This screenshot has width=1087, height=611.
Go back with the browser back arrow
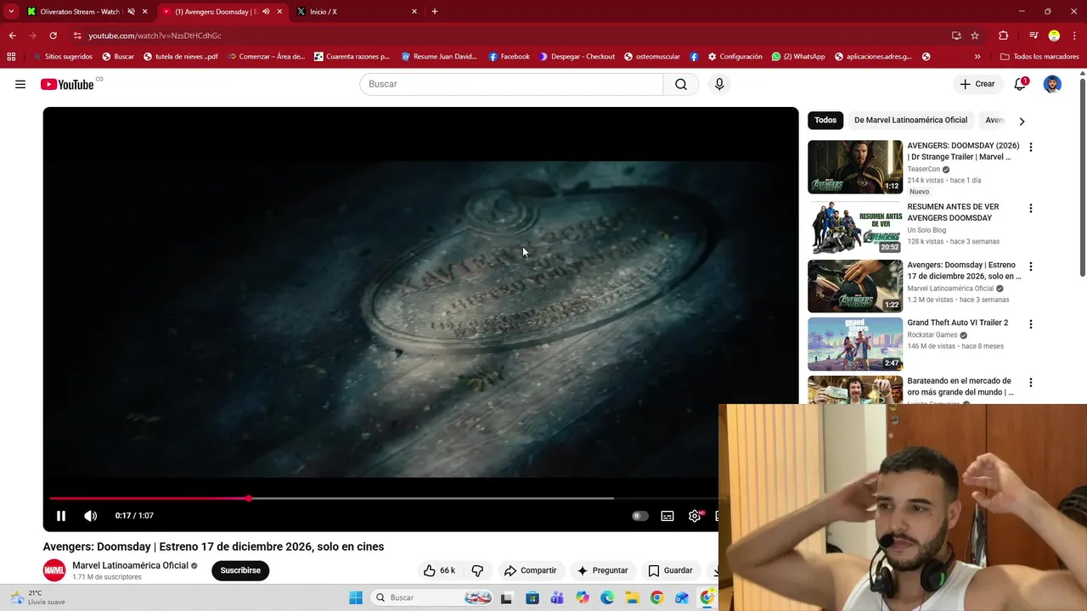coord(13,36)
